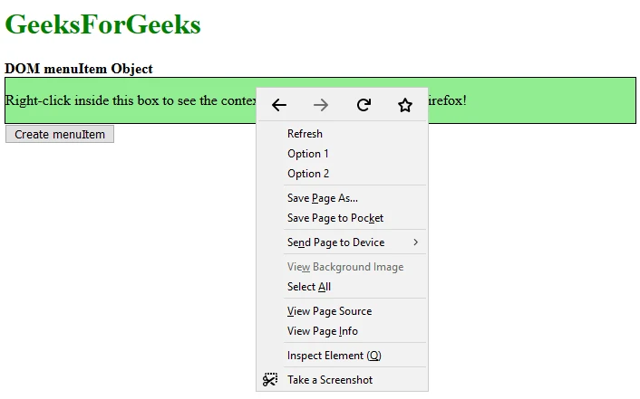Expand the Send Page to Device submenu arrow
The height and width of the screenshot is (399, 640).
[x=415, y=242]
